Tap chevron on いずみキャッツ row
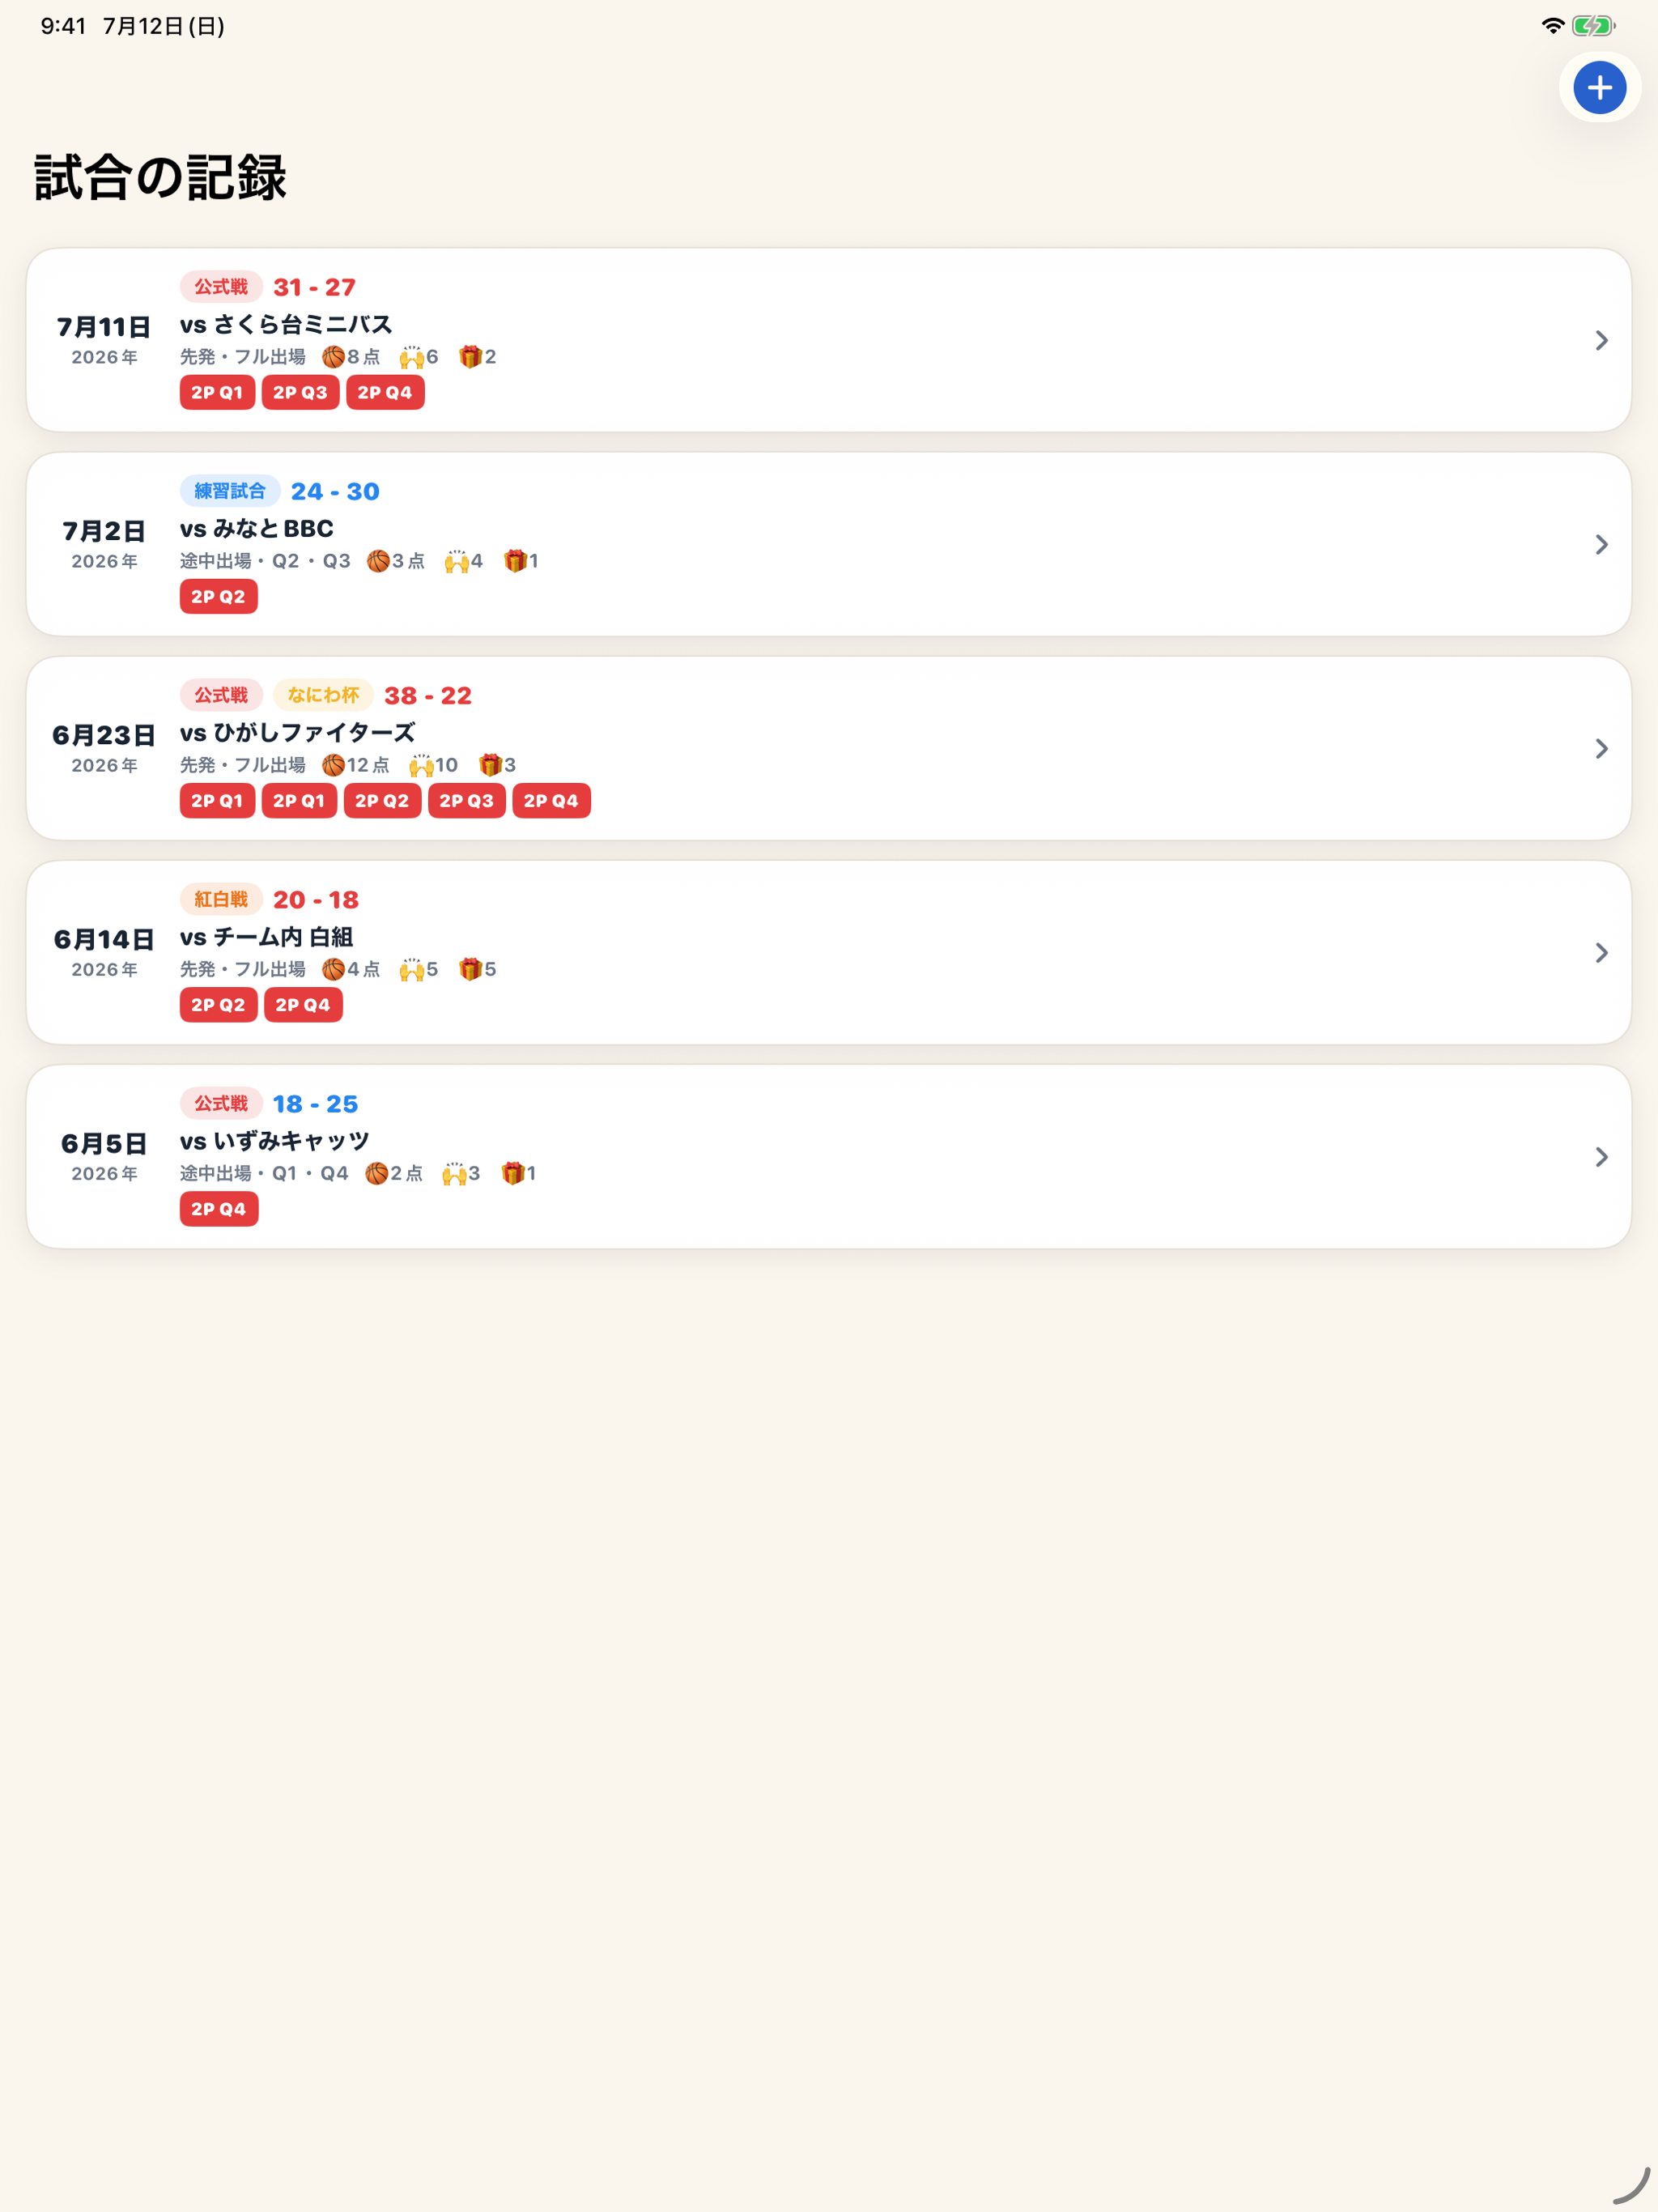Screen dimensions: 1658x2212 click(1601, 1157)
